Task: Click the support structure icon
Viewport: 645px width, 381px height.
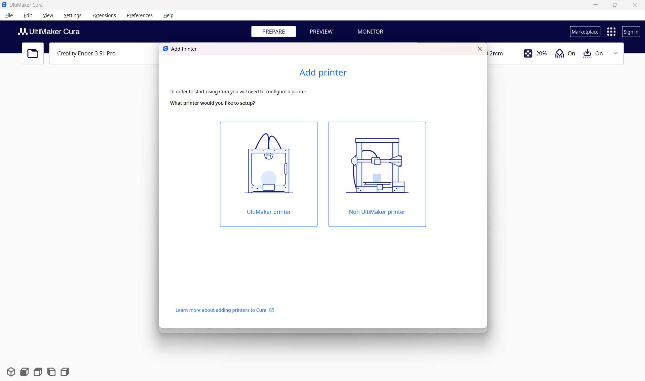Action: pos(559,53)
